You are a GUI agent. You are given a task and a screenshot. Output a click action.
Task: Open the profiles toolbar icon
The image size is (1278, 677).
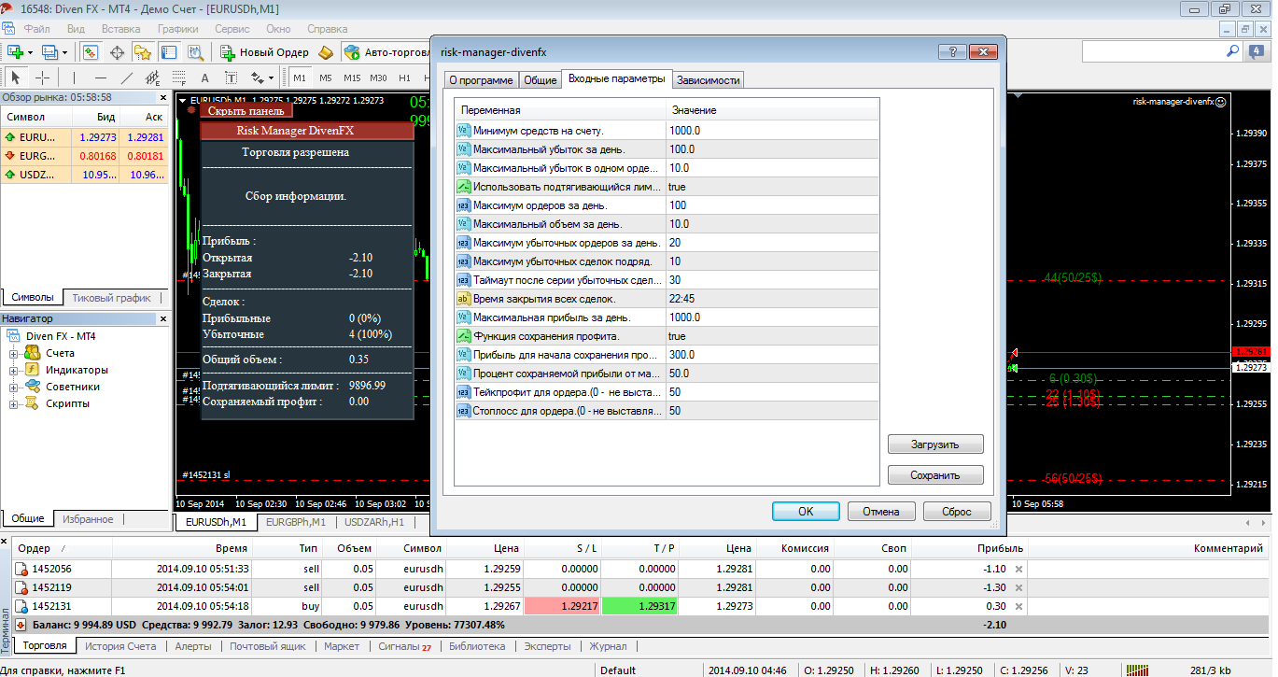50,52
